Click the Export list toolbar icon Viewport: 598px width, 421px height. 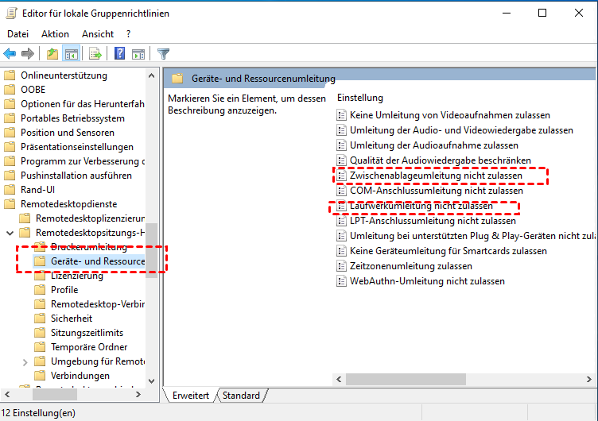[x=95, y=54]
